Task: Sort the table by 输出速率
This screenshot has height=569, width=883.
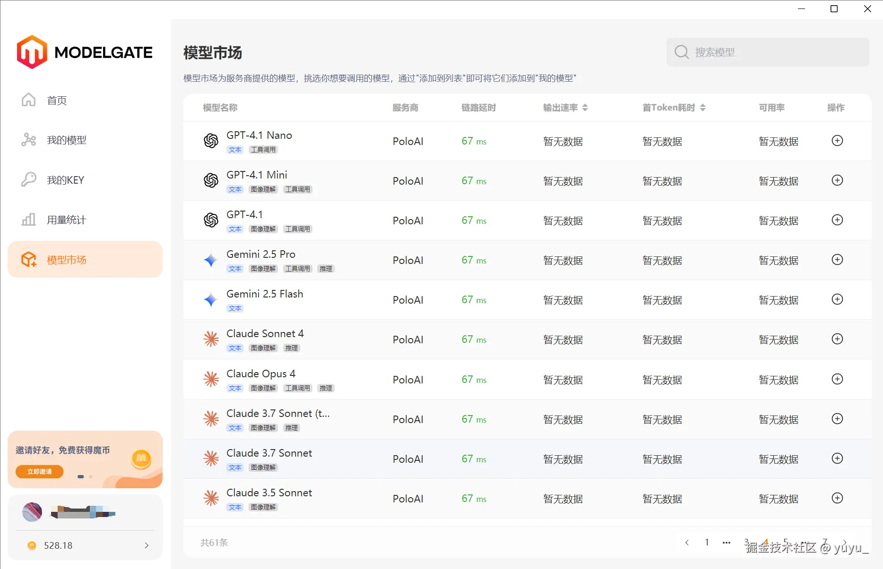Action: [586, 107]
